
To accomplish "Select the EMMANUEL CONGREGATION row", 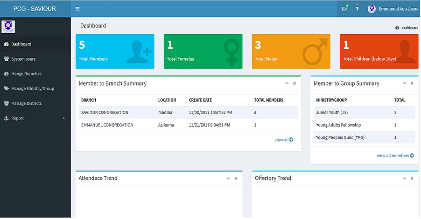I will click(188, 125).
